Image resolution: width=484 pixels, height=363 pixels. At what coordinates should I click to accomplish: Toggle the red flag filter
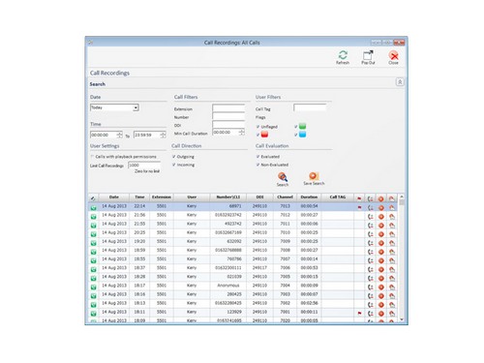[257, 135]
